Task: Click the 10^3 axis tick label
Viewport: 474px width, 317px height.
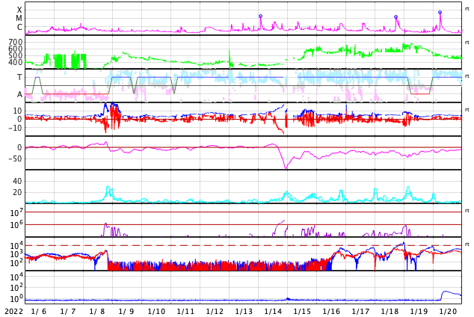Action: click(x=16, y=254)
